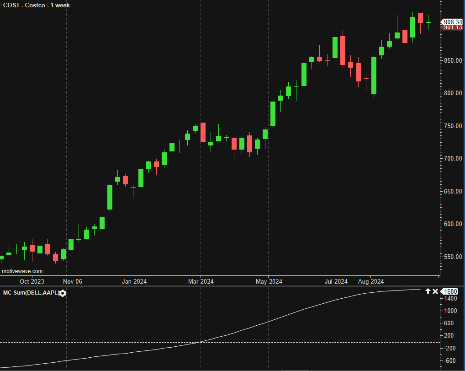Close the MC Sum study panel

(435, 291)
